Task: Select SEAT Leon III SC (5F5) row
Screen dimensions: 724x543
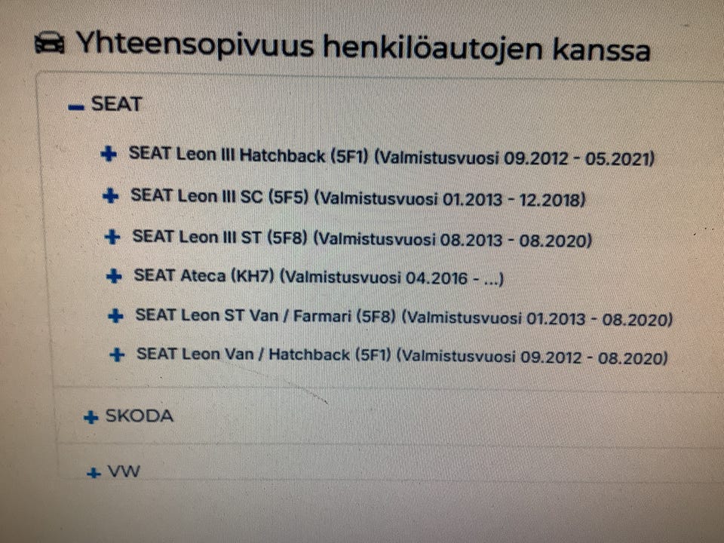Action: [358, 198]
